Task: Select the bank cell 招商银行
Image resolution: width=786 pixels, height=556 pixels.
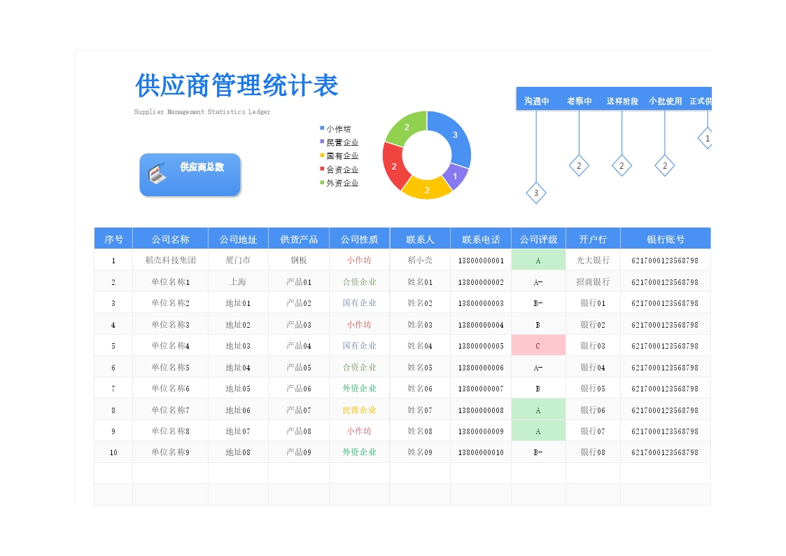Action: (x=593, y=282)
